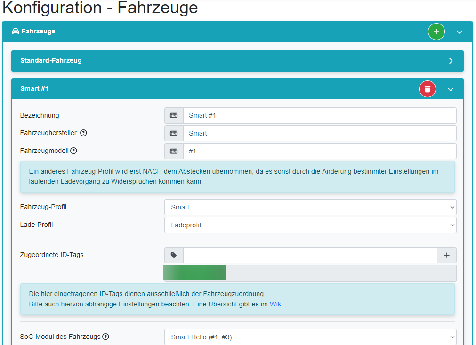Viewport: 476px width, 345px height.
Task: Click the keyboard icon beside Fahrzeugmodell field
Action: 174,151
